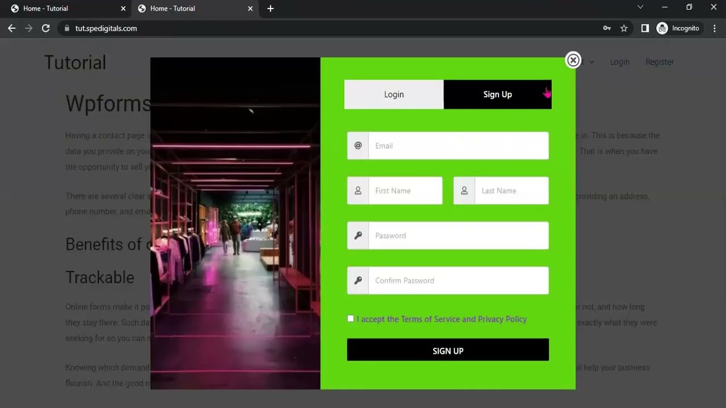Click the Register link in site header
The height and width of the screenshot is (408, 726).
coord(660,62)
